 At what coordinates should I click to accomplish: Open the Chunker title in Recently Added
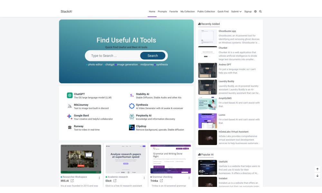point(223,48)
